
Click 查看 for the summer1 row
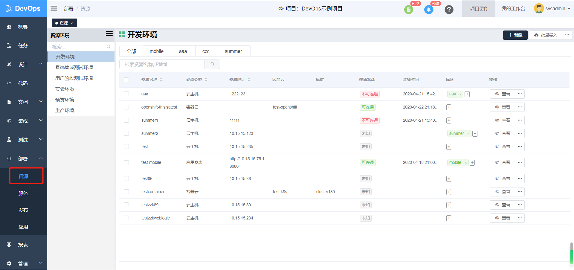point(503,120)
